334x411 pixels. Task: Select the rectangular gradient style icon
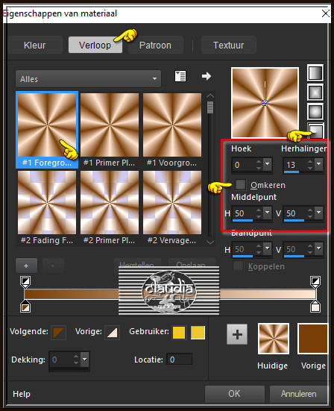click(x=315, y=92)
